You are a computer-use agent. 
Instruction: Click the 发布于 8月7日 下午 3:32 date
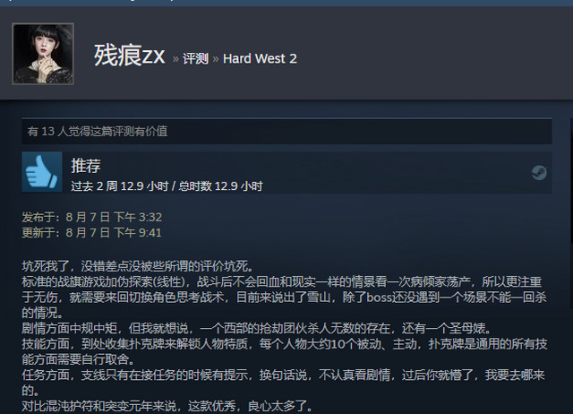pos(91,217)
